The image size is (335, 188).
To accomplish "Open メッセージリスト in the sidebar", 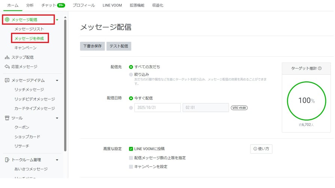I will 29,29.
